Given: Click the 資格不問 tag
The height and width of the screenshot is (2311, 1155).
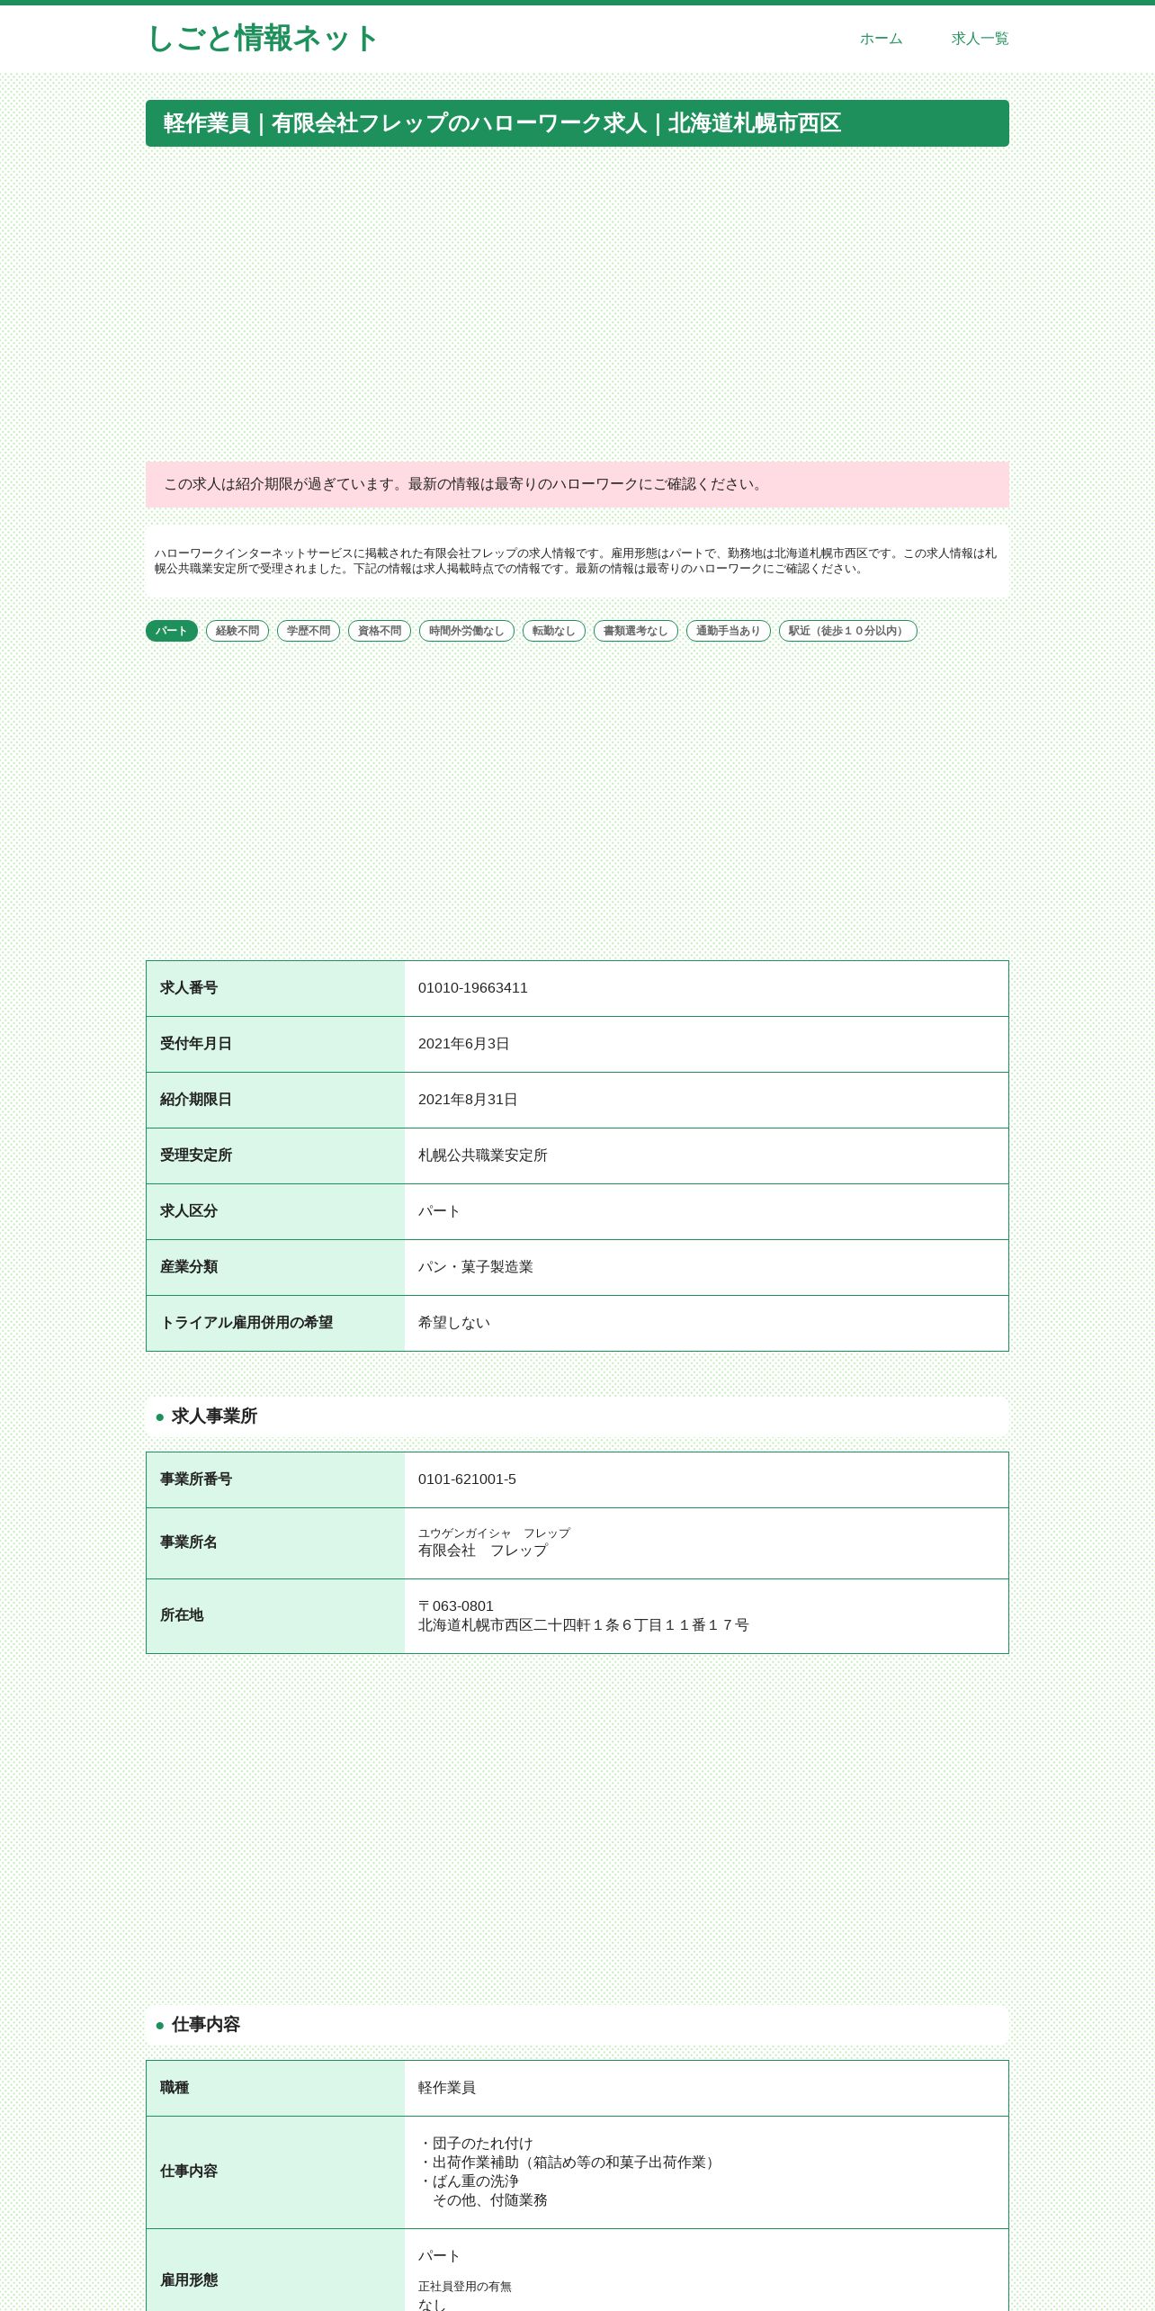Looking at the screenshot, I should point(380,631).
